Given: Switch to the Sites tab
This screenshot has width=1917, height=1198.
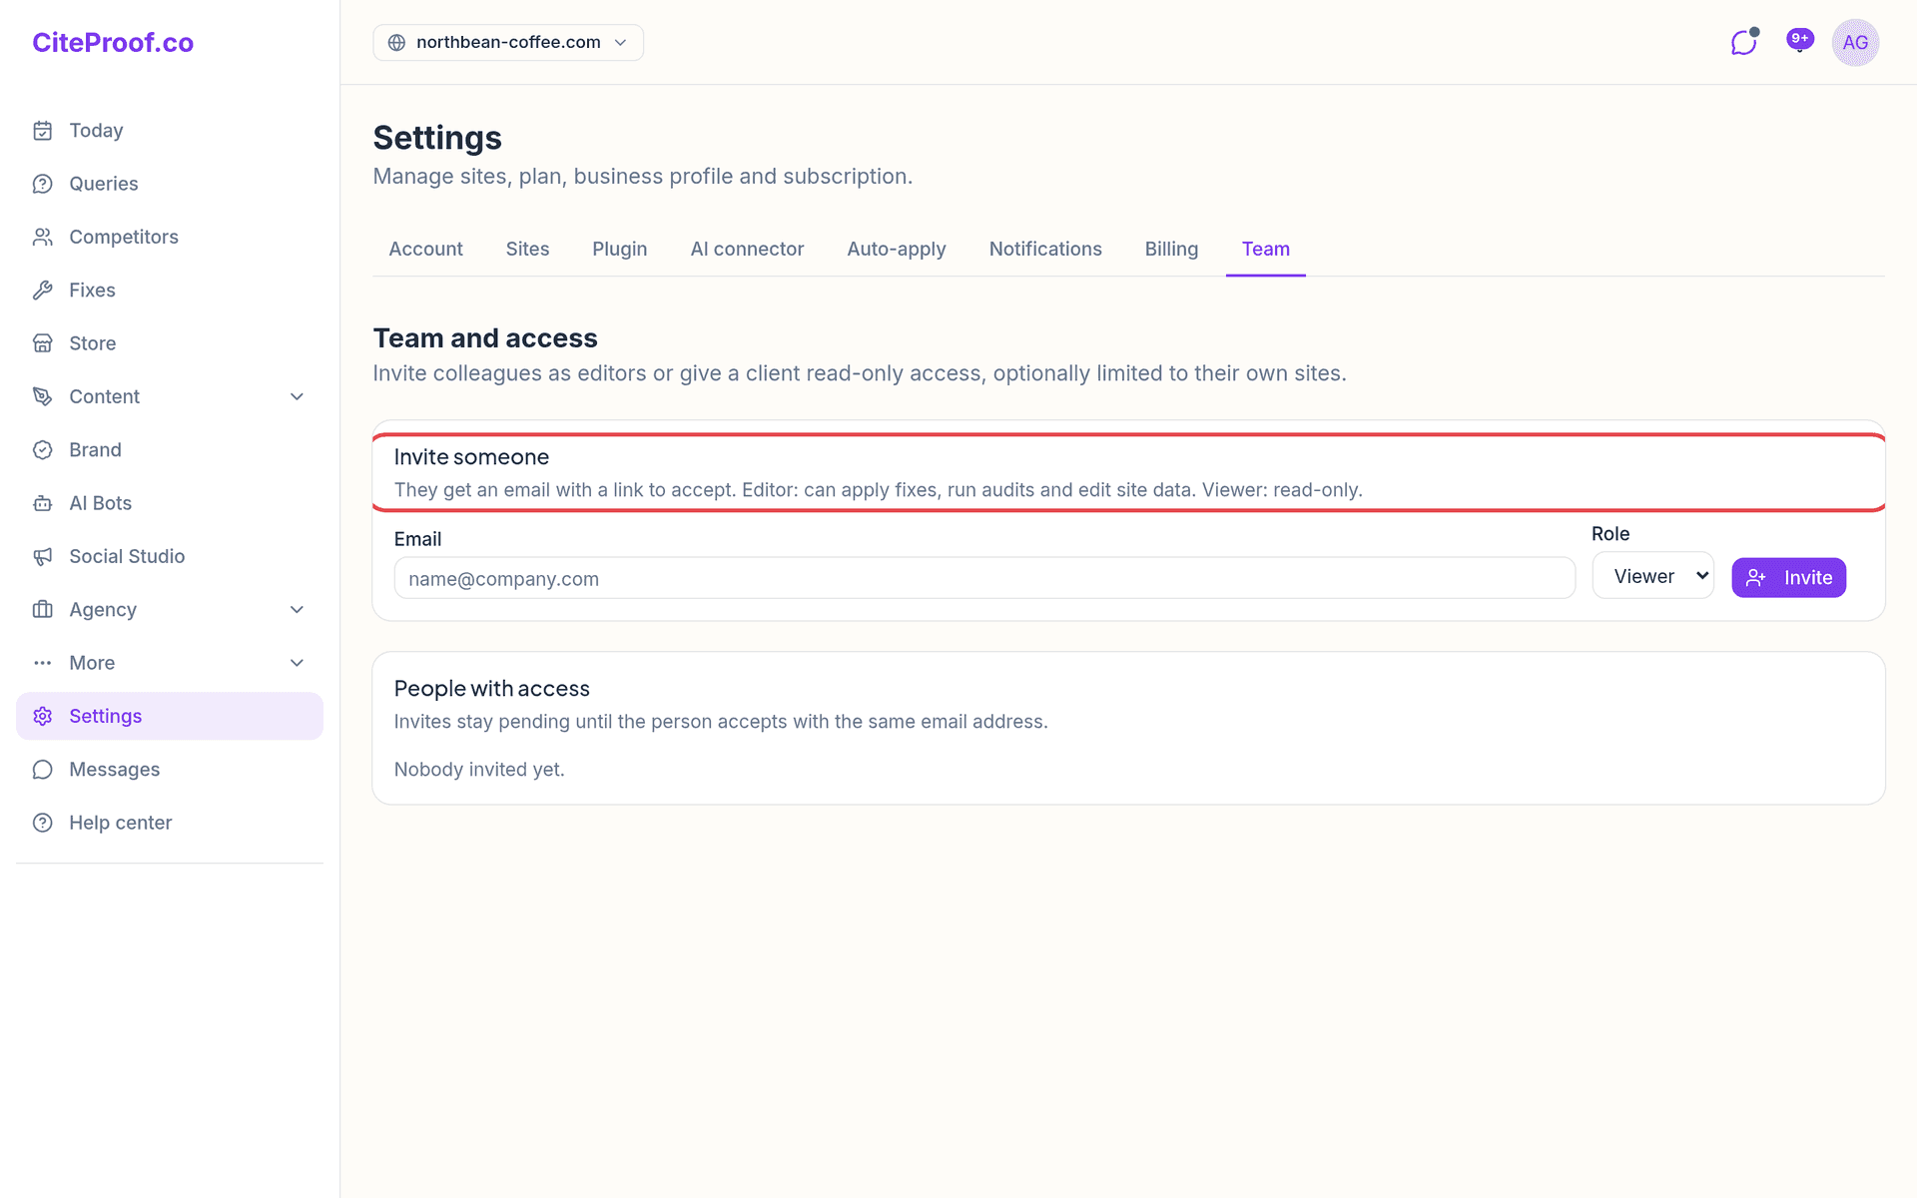Looking at the screenshot, I should click(x=527, y=250).
